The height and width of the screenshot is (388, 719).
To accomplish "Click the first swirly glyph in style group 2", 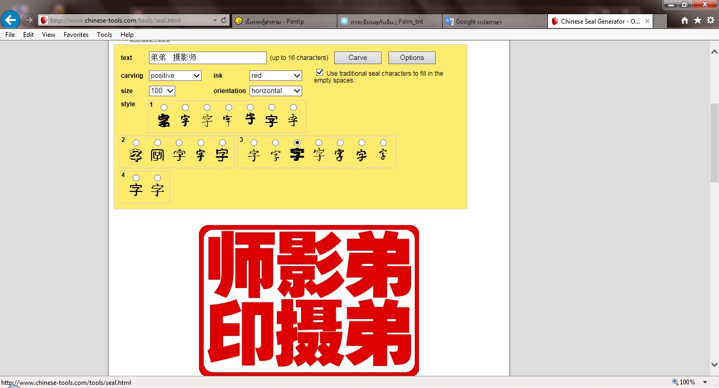I will click(136, 155).
